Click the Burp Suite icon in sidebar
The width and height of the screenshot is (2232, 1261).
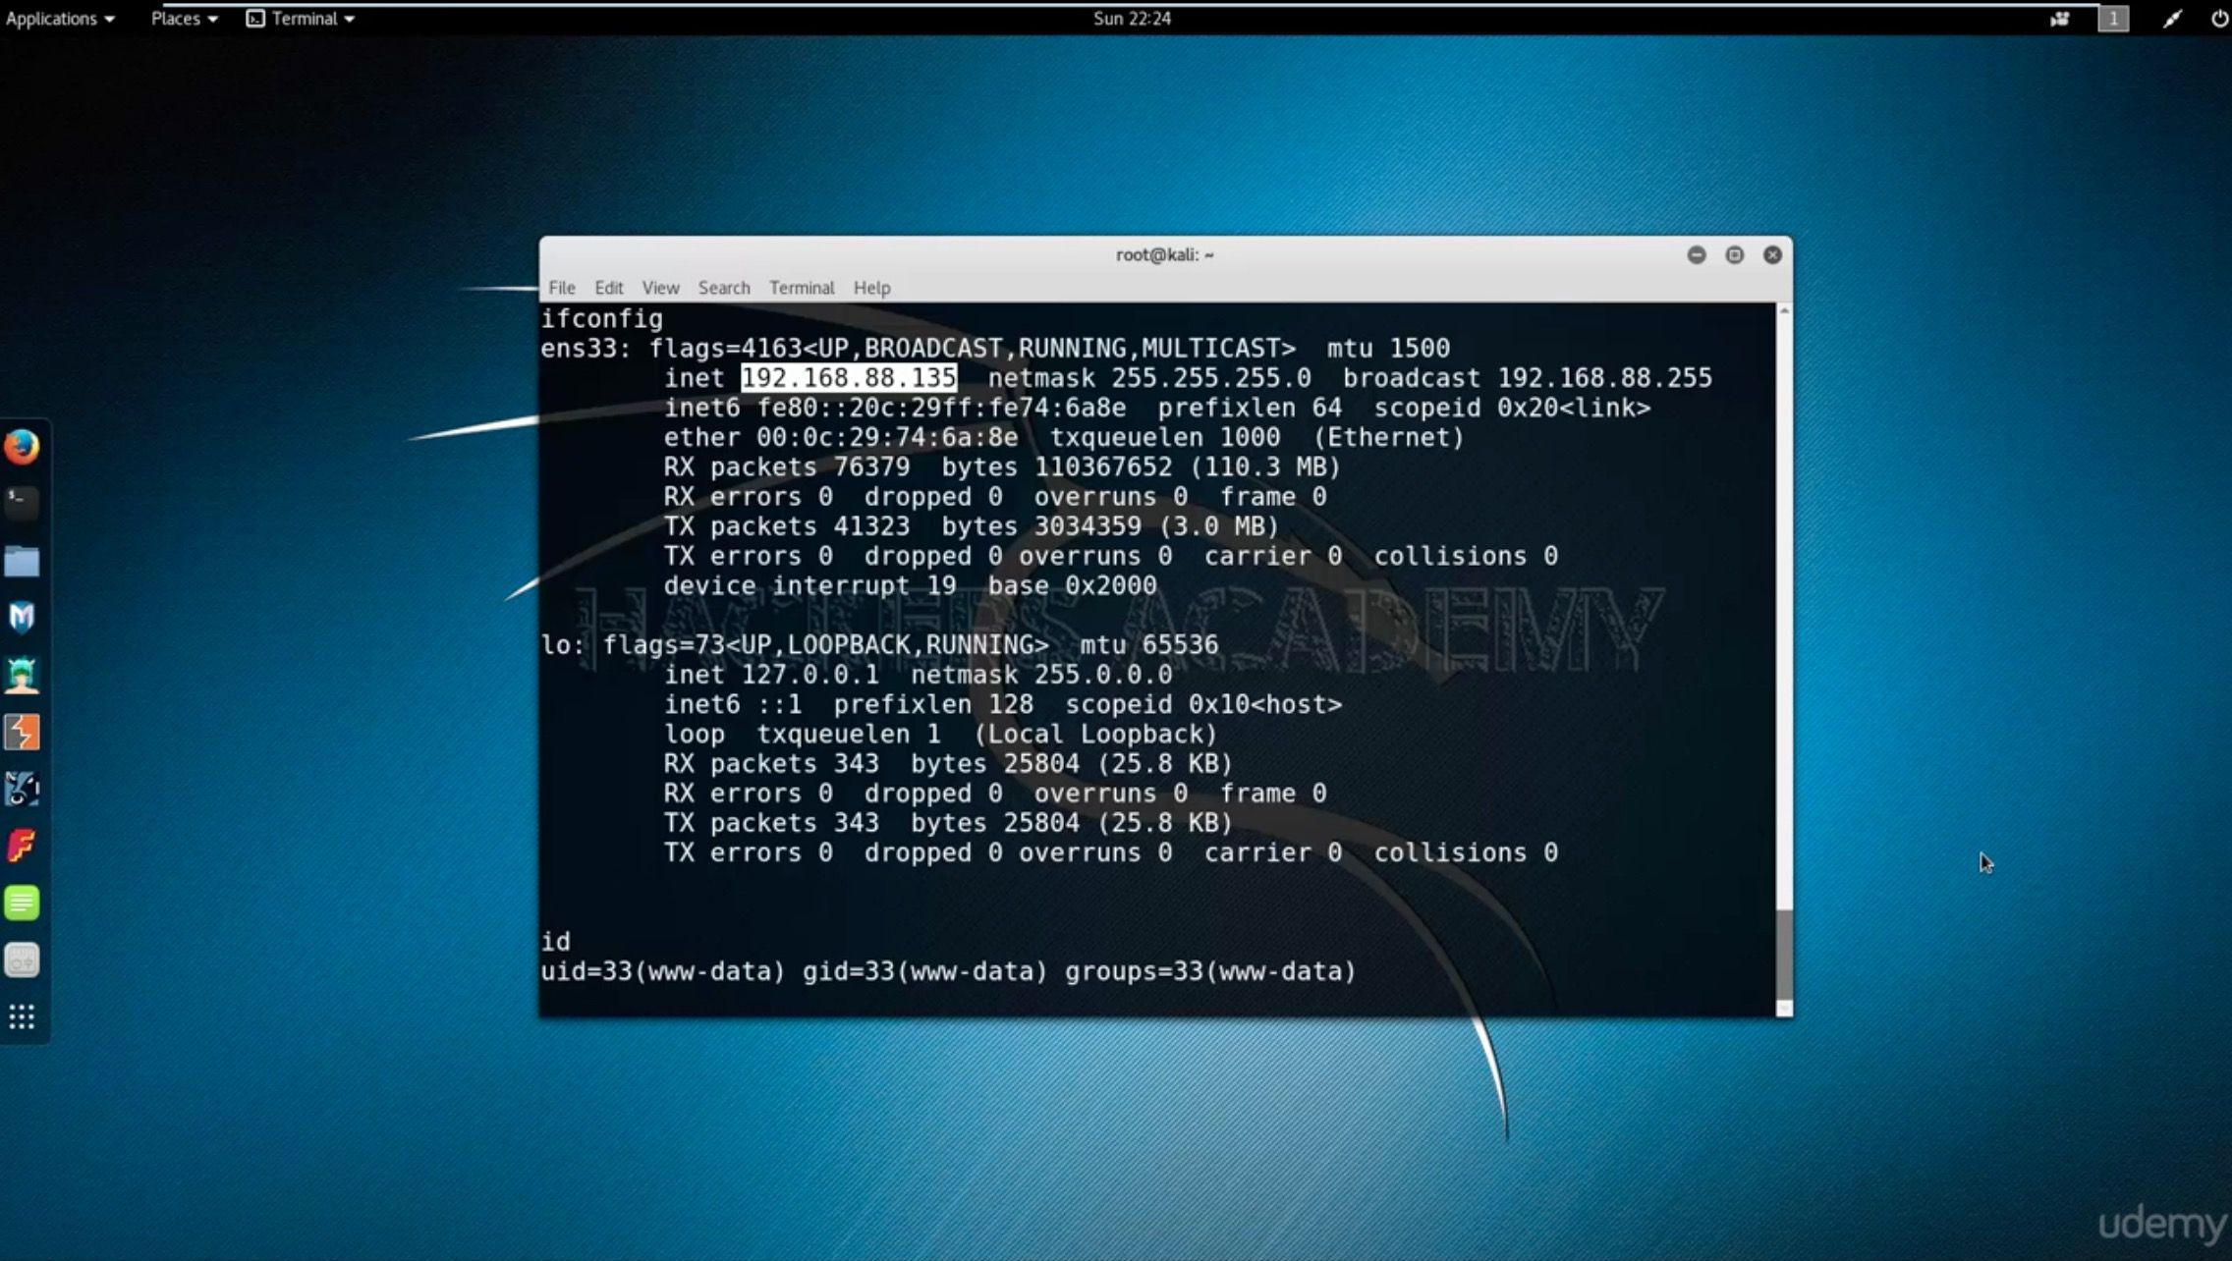23,733
